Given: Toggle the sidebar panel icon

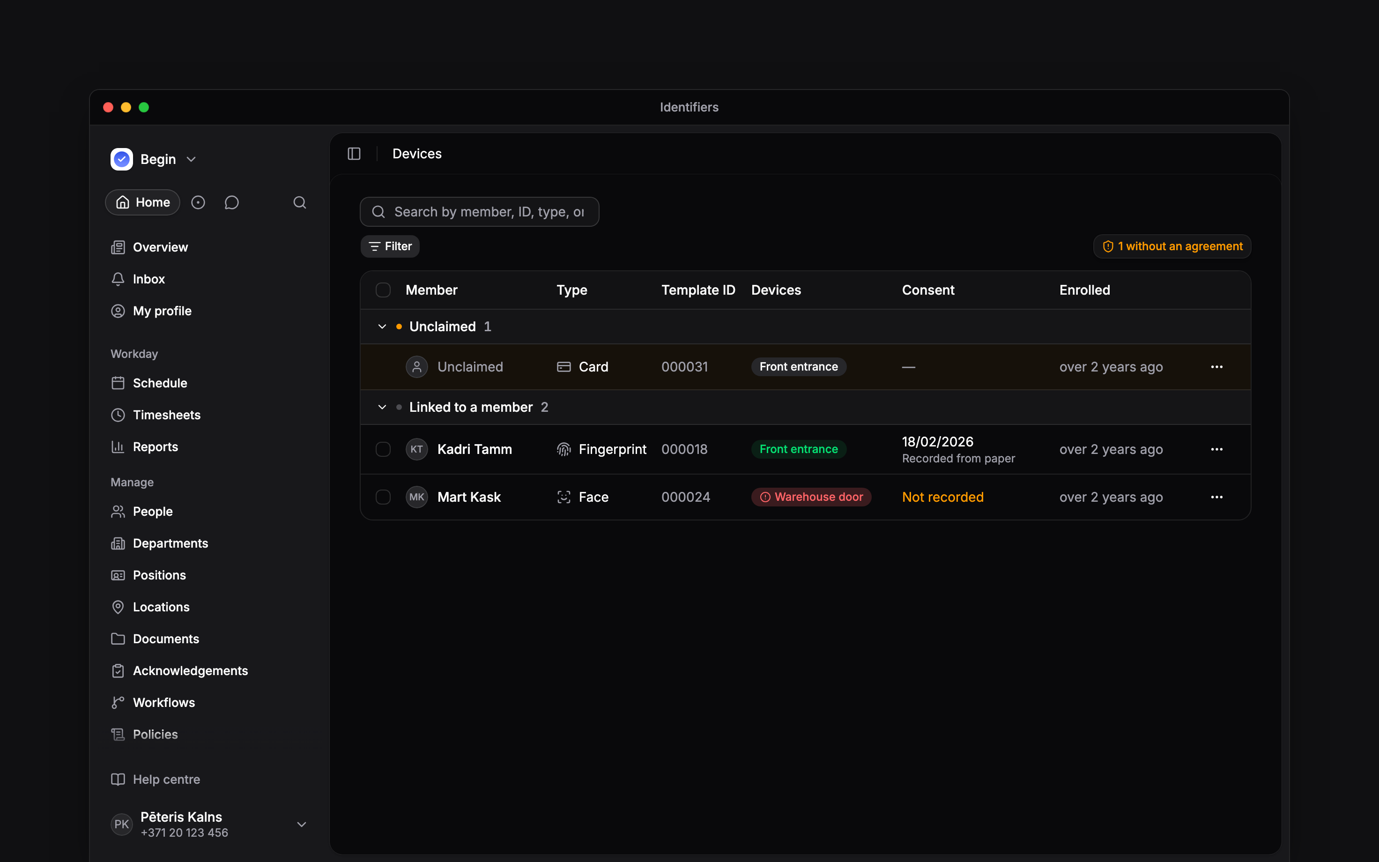Looking at the screenshot, I should click(x=354, y=154).
